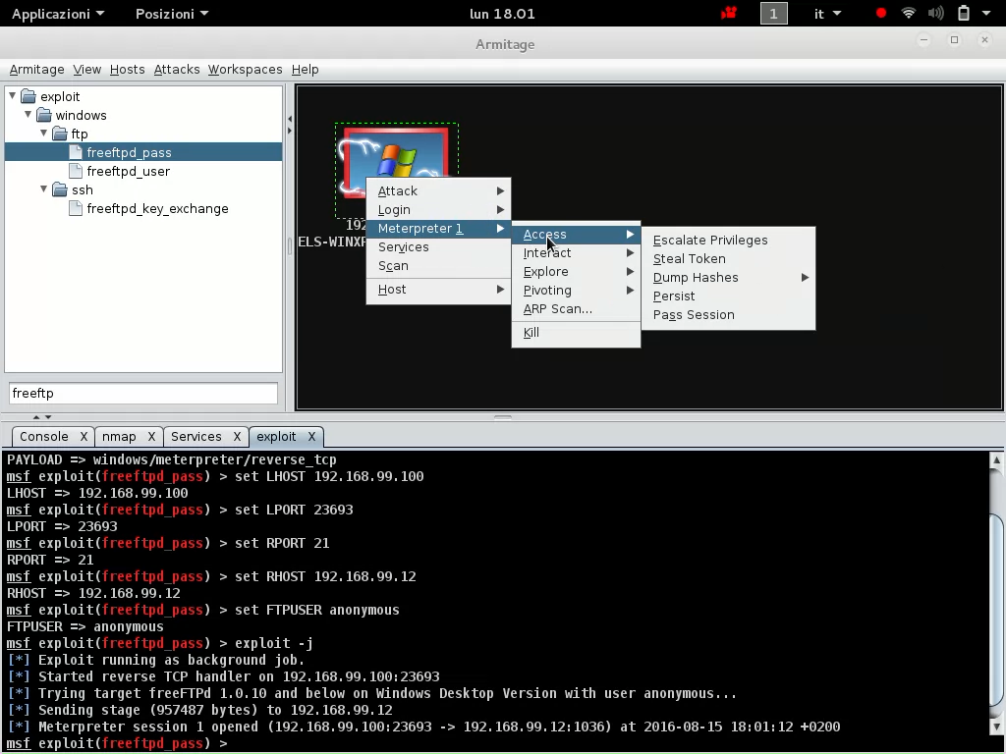The width and height of the screenshot is (1006, 754).
Task: Click the battery status icon
Action: [x=964, y=14]
